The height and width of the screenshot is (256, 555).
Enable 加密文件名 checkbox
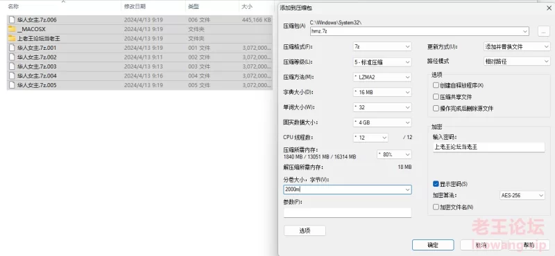pyautogui.click(x=436, y=207)
